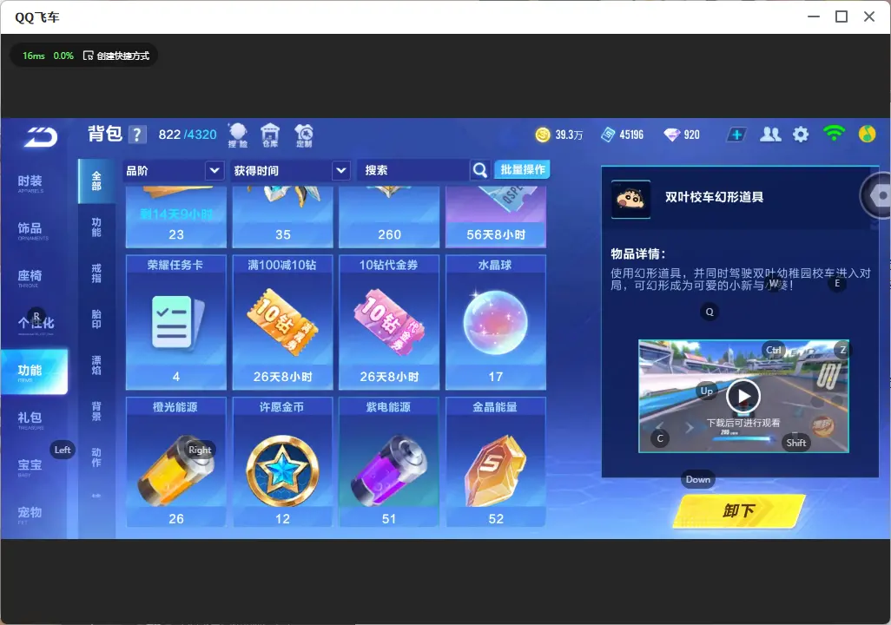Select the 橙光能源 item
This screenshot has width=891, height=625.
click(x=176, y=462)
